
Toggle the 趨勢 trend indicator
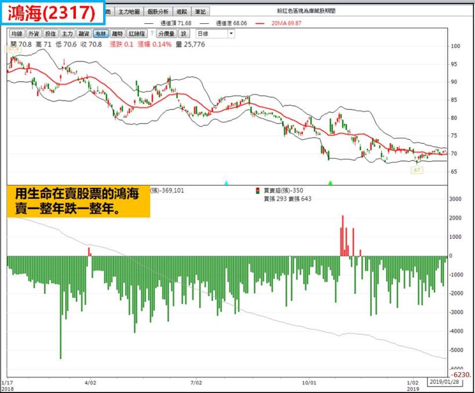pos(117,34)
